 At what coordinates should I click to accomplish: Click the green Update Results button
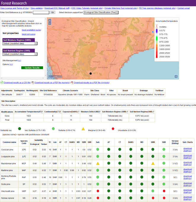[32, 68]
